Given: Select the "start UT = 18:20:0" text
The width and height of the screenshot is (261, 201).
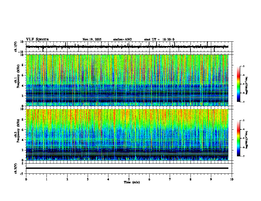Looking at the screenshot, I should click(x=159, y=39).
